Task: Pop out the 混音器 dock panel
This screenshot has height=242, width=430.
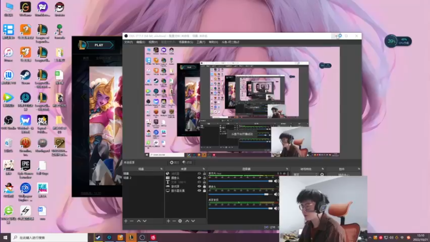Action: coord(287,169)
